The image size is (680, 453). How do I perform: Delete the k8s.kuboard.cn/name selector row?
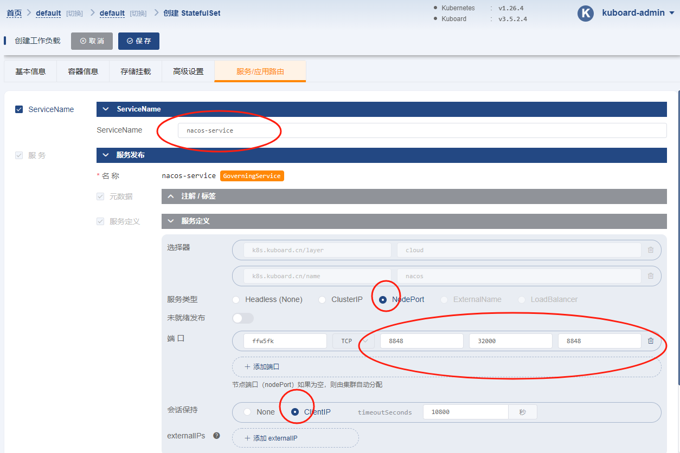651,276
